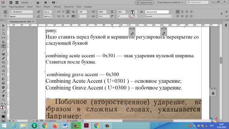Choose the Page tool
Screen dimensions: 229x129
pyautogui.click(x=3, y=34)
